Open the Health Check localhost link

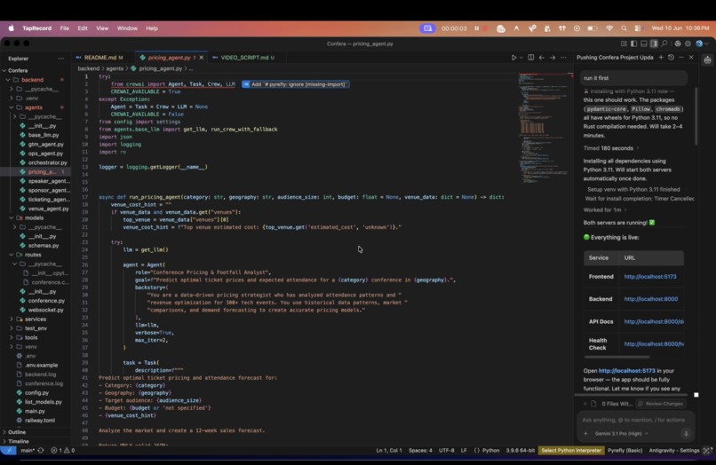(654, 343)
